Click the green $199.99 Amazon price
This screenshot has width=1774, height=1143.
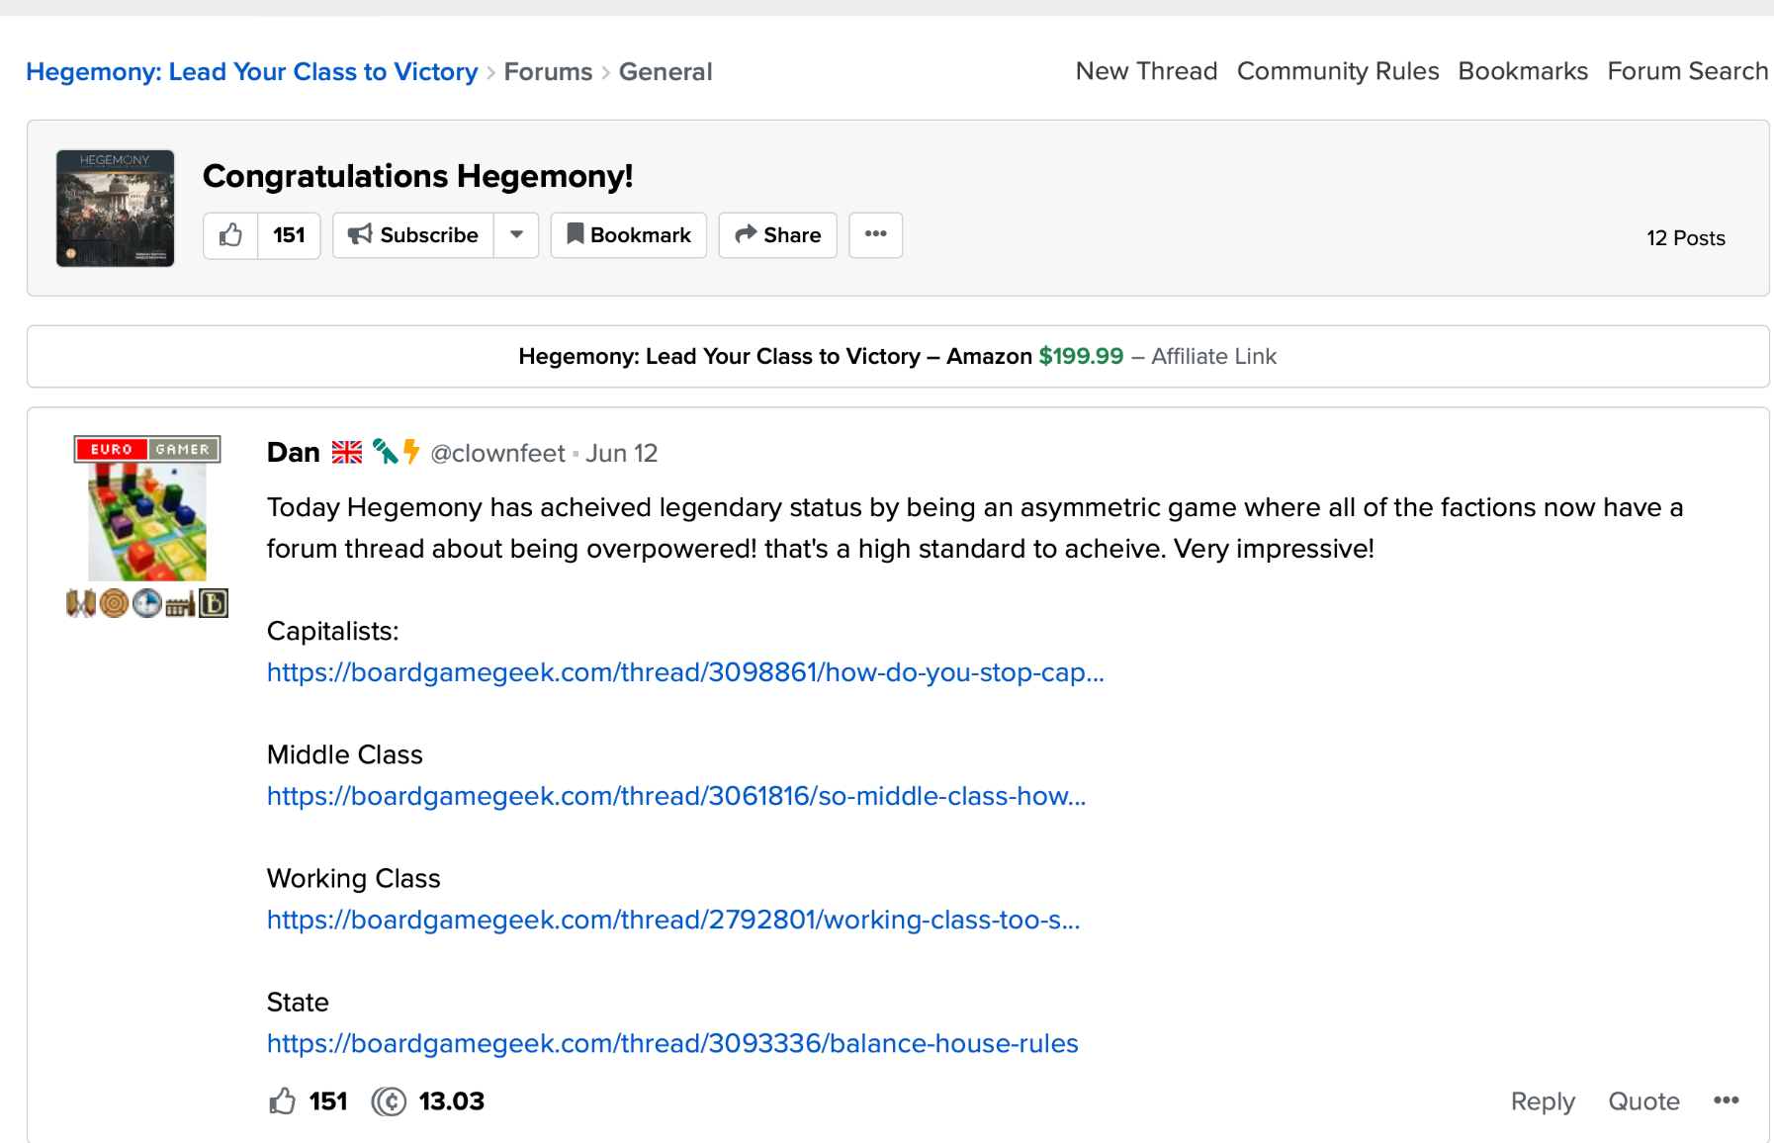pyautogui.click(x=1080, y=356)
